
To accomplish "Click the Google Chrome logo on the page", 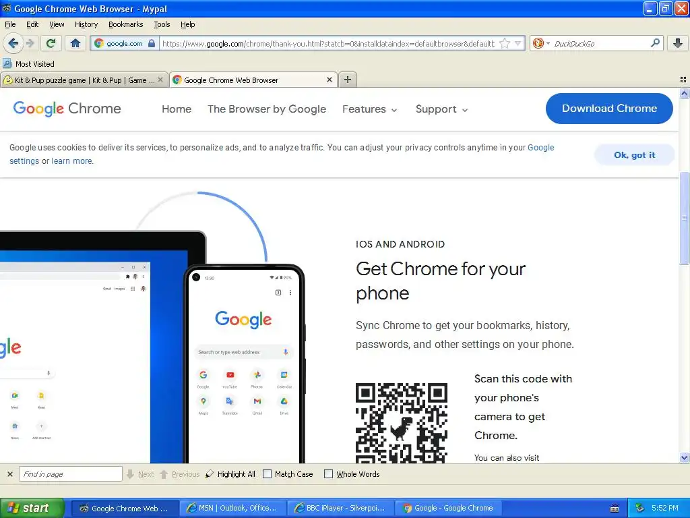I will coord(67,109).
